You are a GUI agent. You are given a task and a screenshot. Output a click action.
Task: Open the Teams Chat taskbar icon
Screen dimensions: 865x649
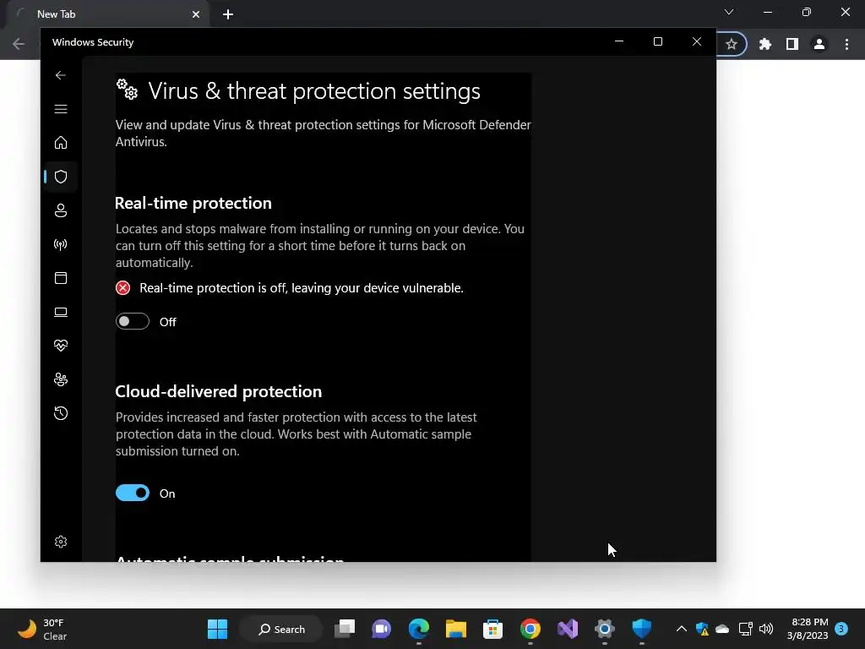381,629
